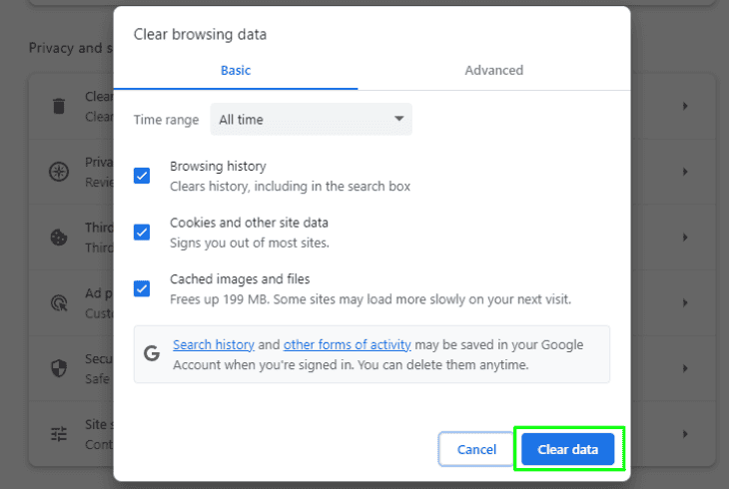This screenshot has height=489, width=729.
Task: Click the Security shield icon
Action: tap(59, 367)
